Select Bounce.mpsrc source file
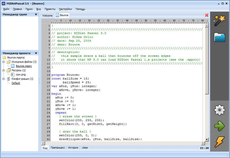This screenshot has height=158, width=230. (24, 66)
